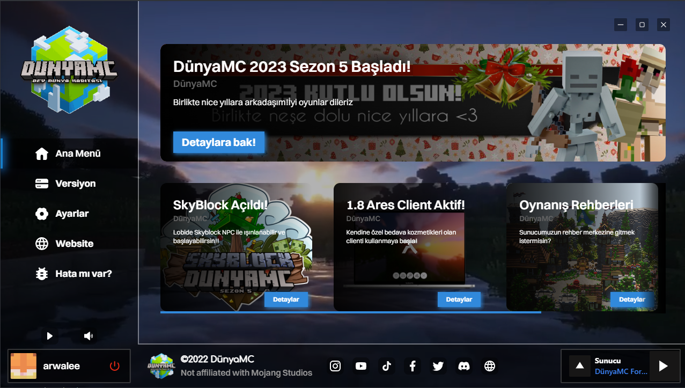Screen dimensions: 685x388
Task: Play the background music
Action: 49,336
